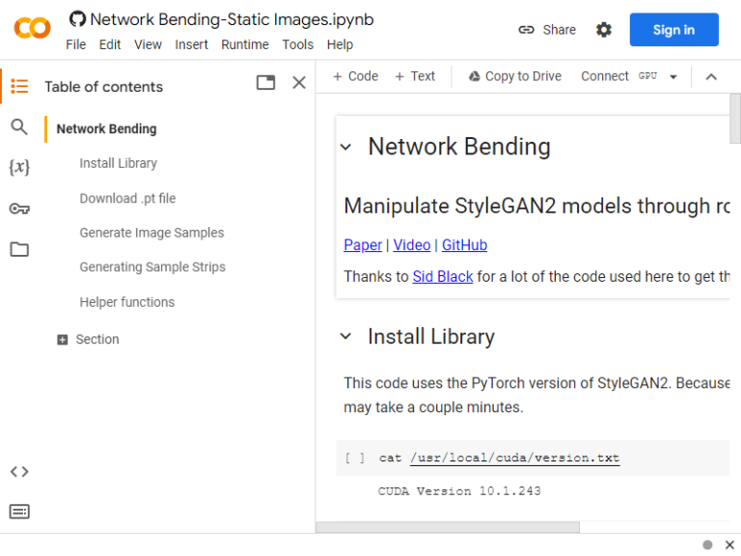Open settings with the gear icon
This screenshot has width=741, height=556.
603,30
